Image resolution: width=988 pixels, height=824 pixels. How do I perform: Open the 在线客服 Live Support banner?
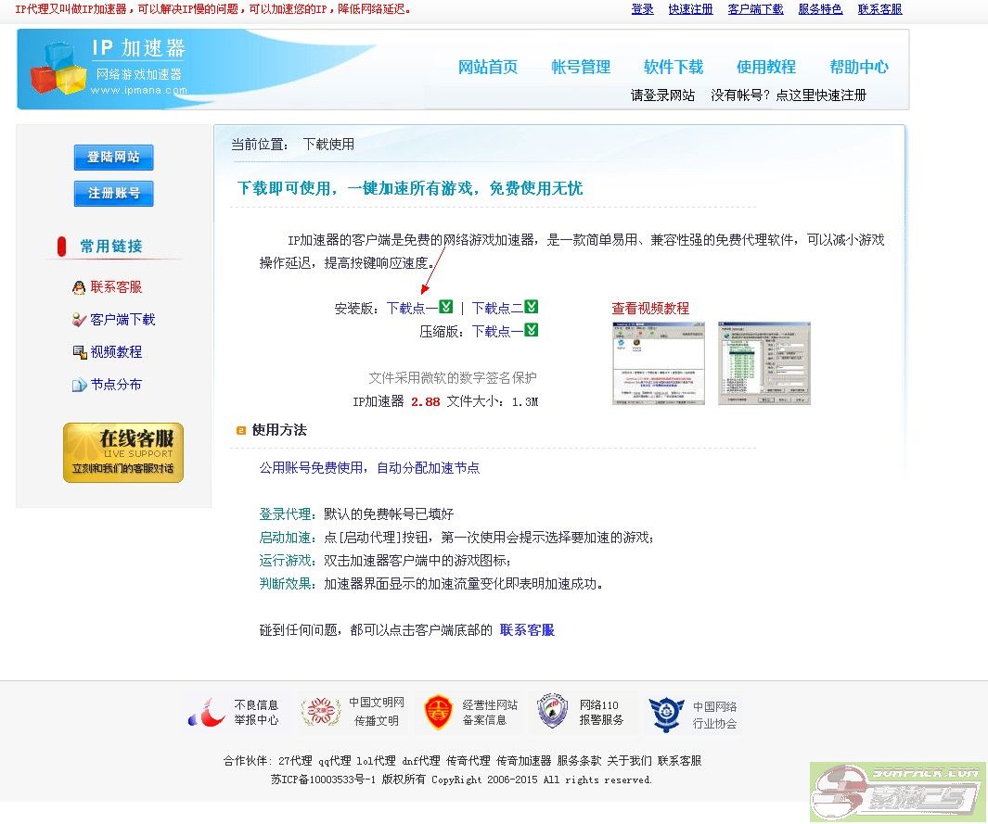click(x=123, y=452)
